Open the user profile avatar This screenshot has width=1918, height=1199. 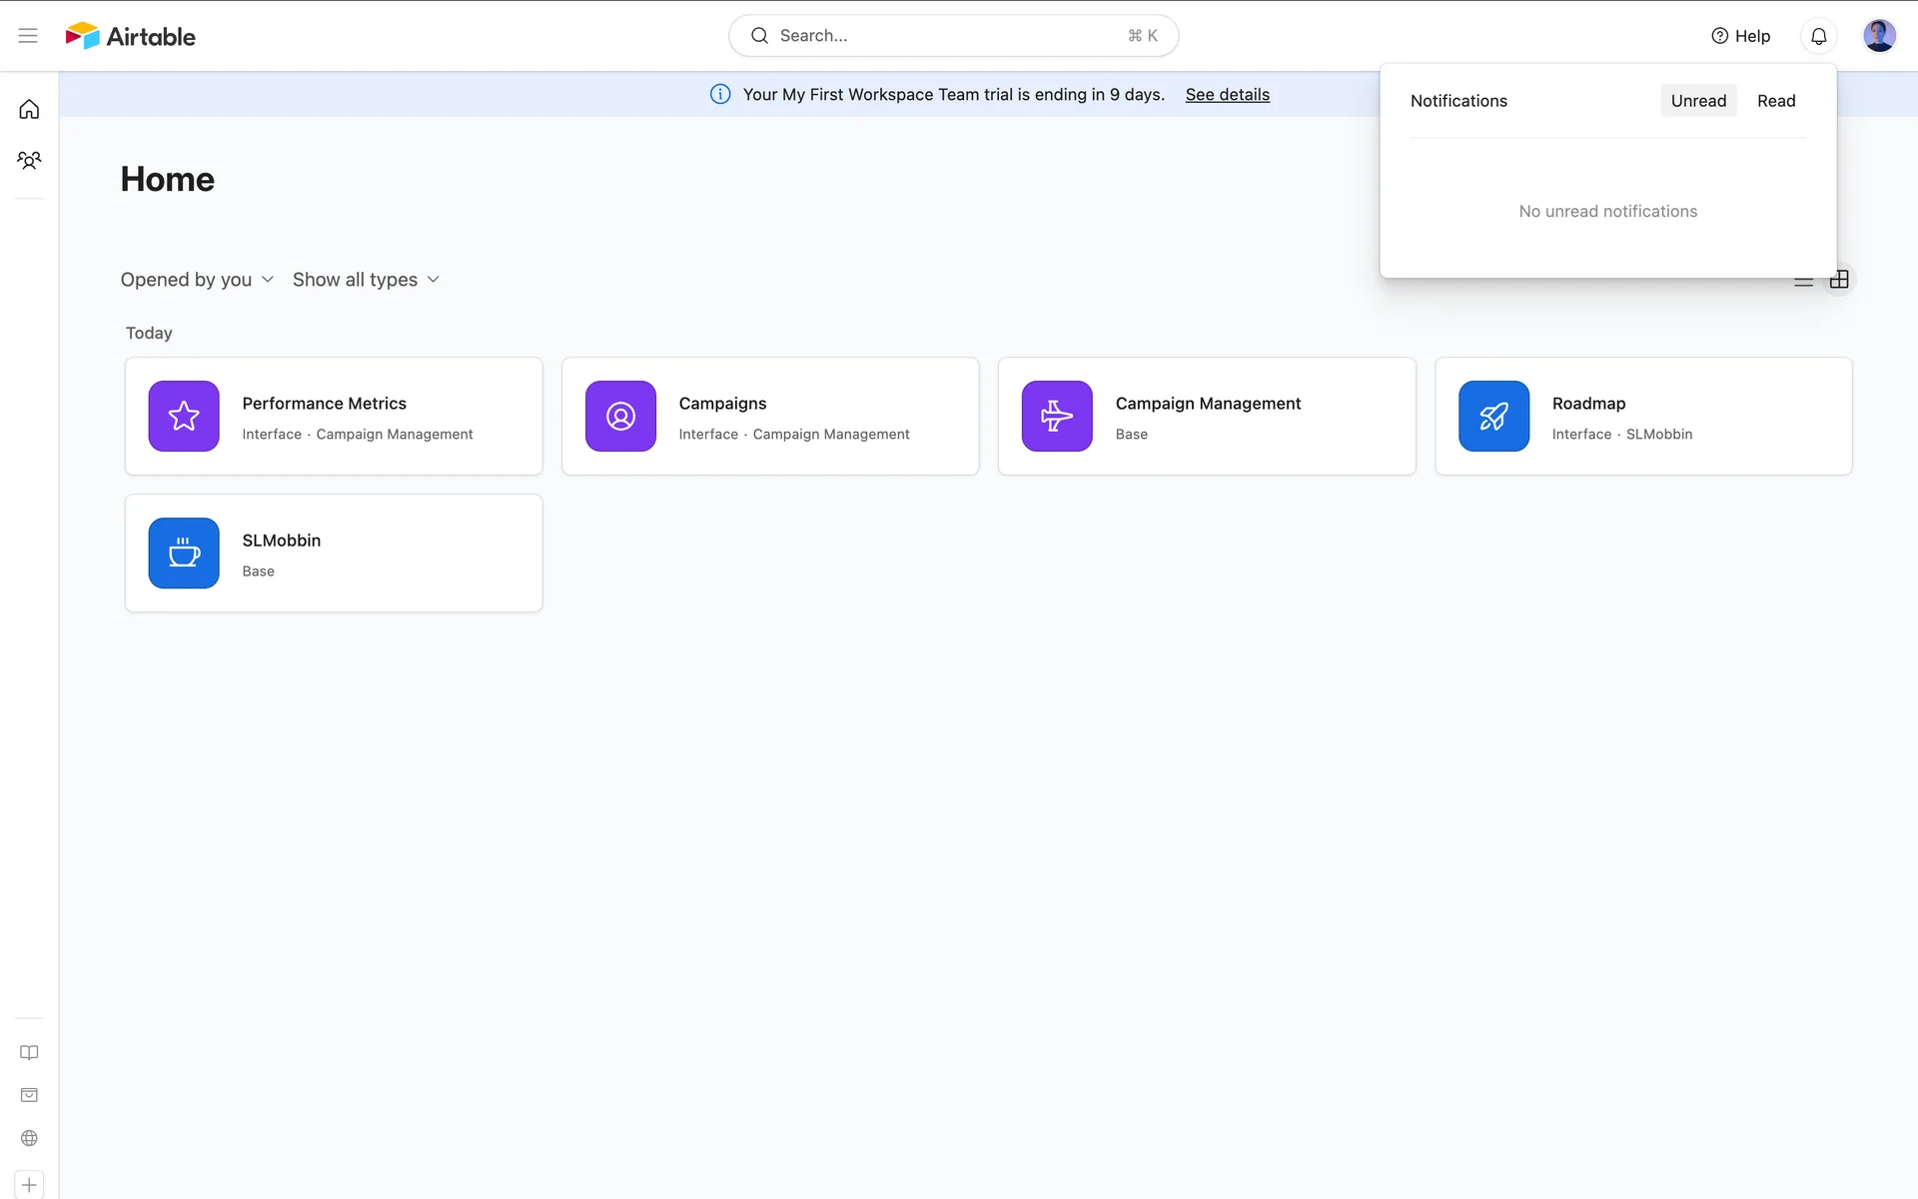tap(1879, 36)
